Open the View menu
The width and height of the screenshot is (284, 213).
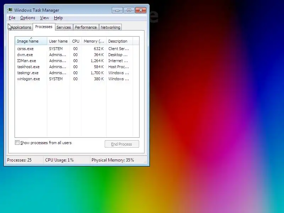pos(44,18)
